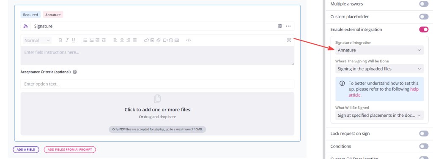Viewport: 433px width, 159px height.
Task: Align text center
Action: [x=122, y=40]
